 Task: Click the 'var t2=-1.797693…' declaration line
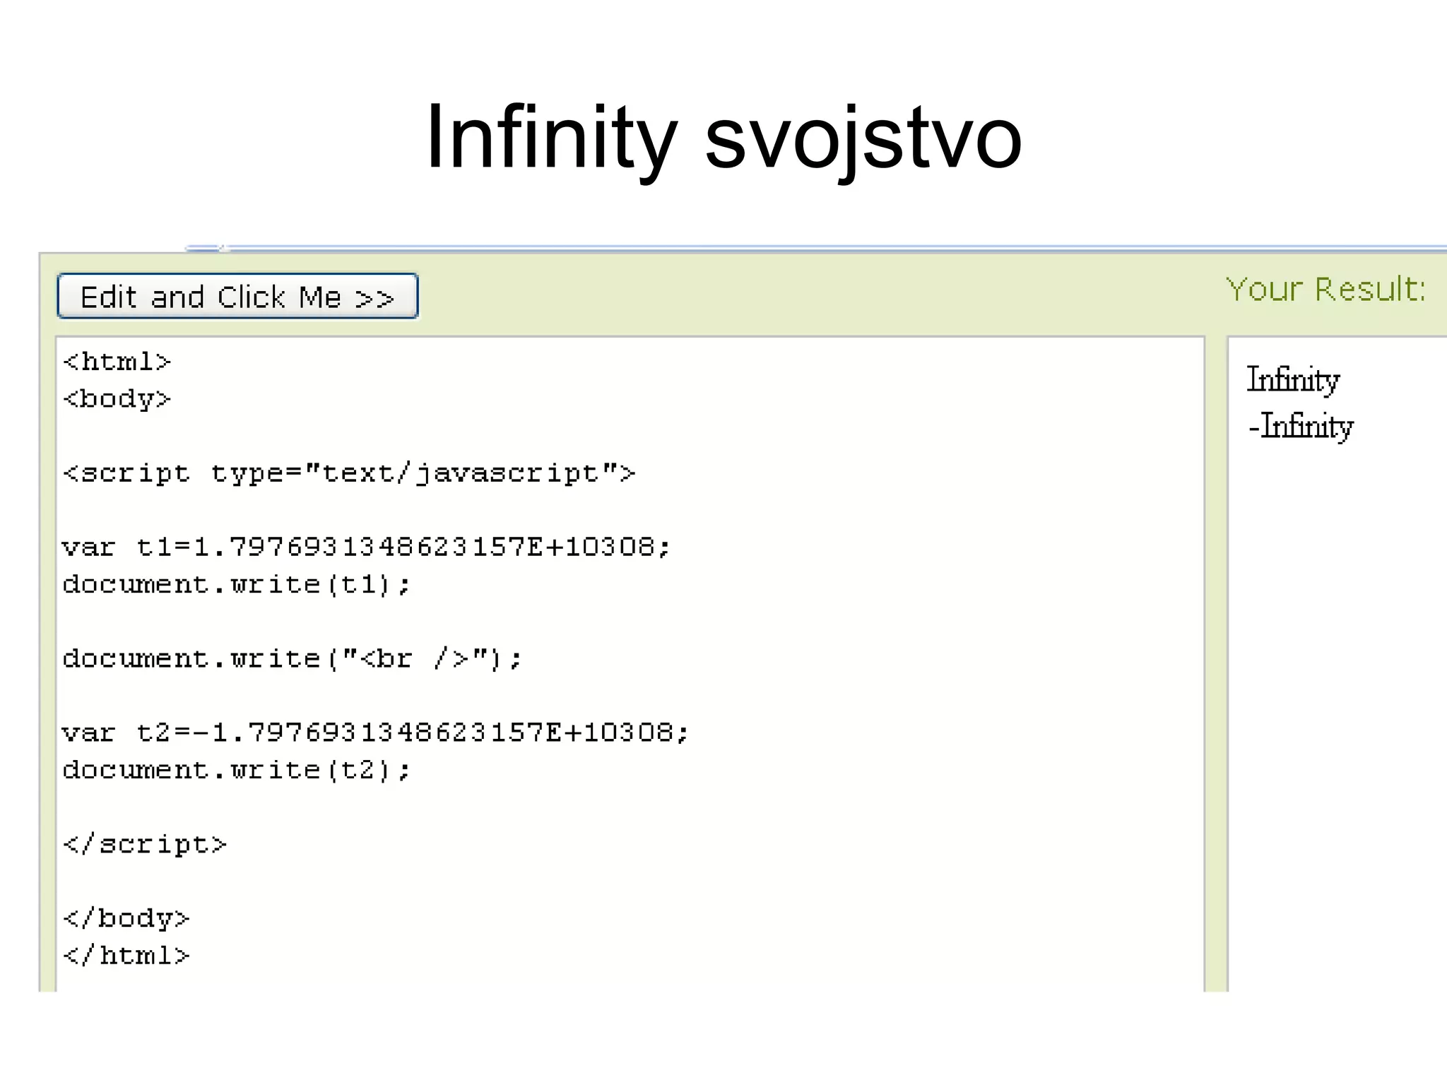375,733
